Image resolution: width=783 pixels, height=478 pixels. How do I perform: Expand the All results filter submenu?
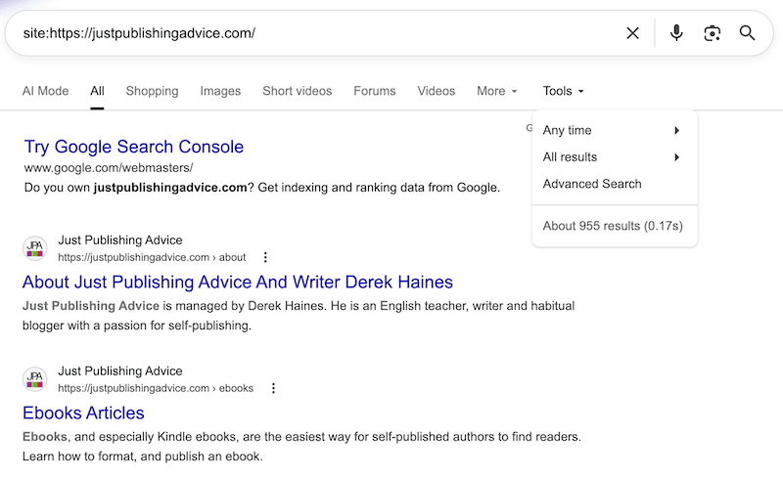coord(613,157)
